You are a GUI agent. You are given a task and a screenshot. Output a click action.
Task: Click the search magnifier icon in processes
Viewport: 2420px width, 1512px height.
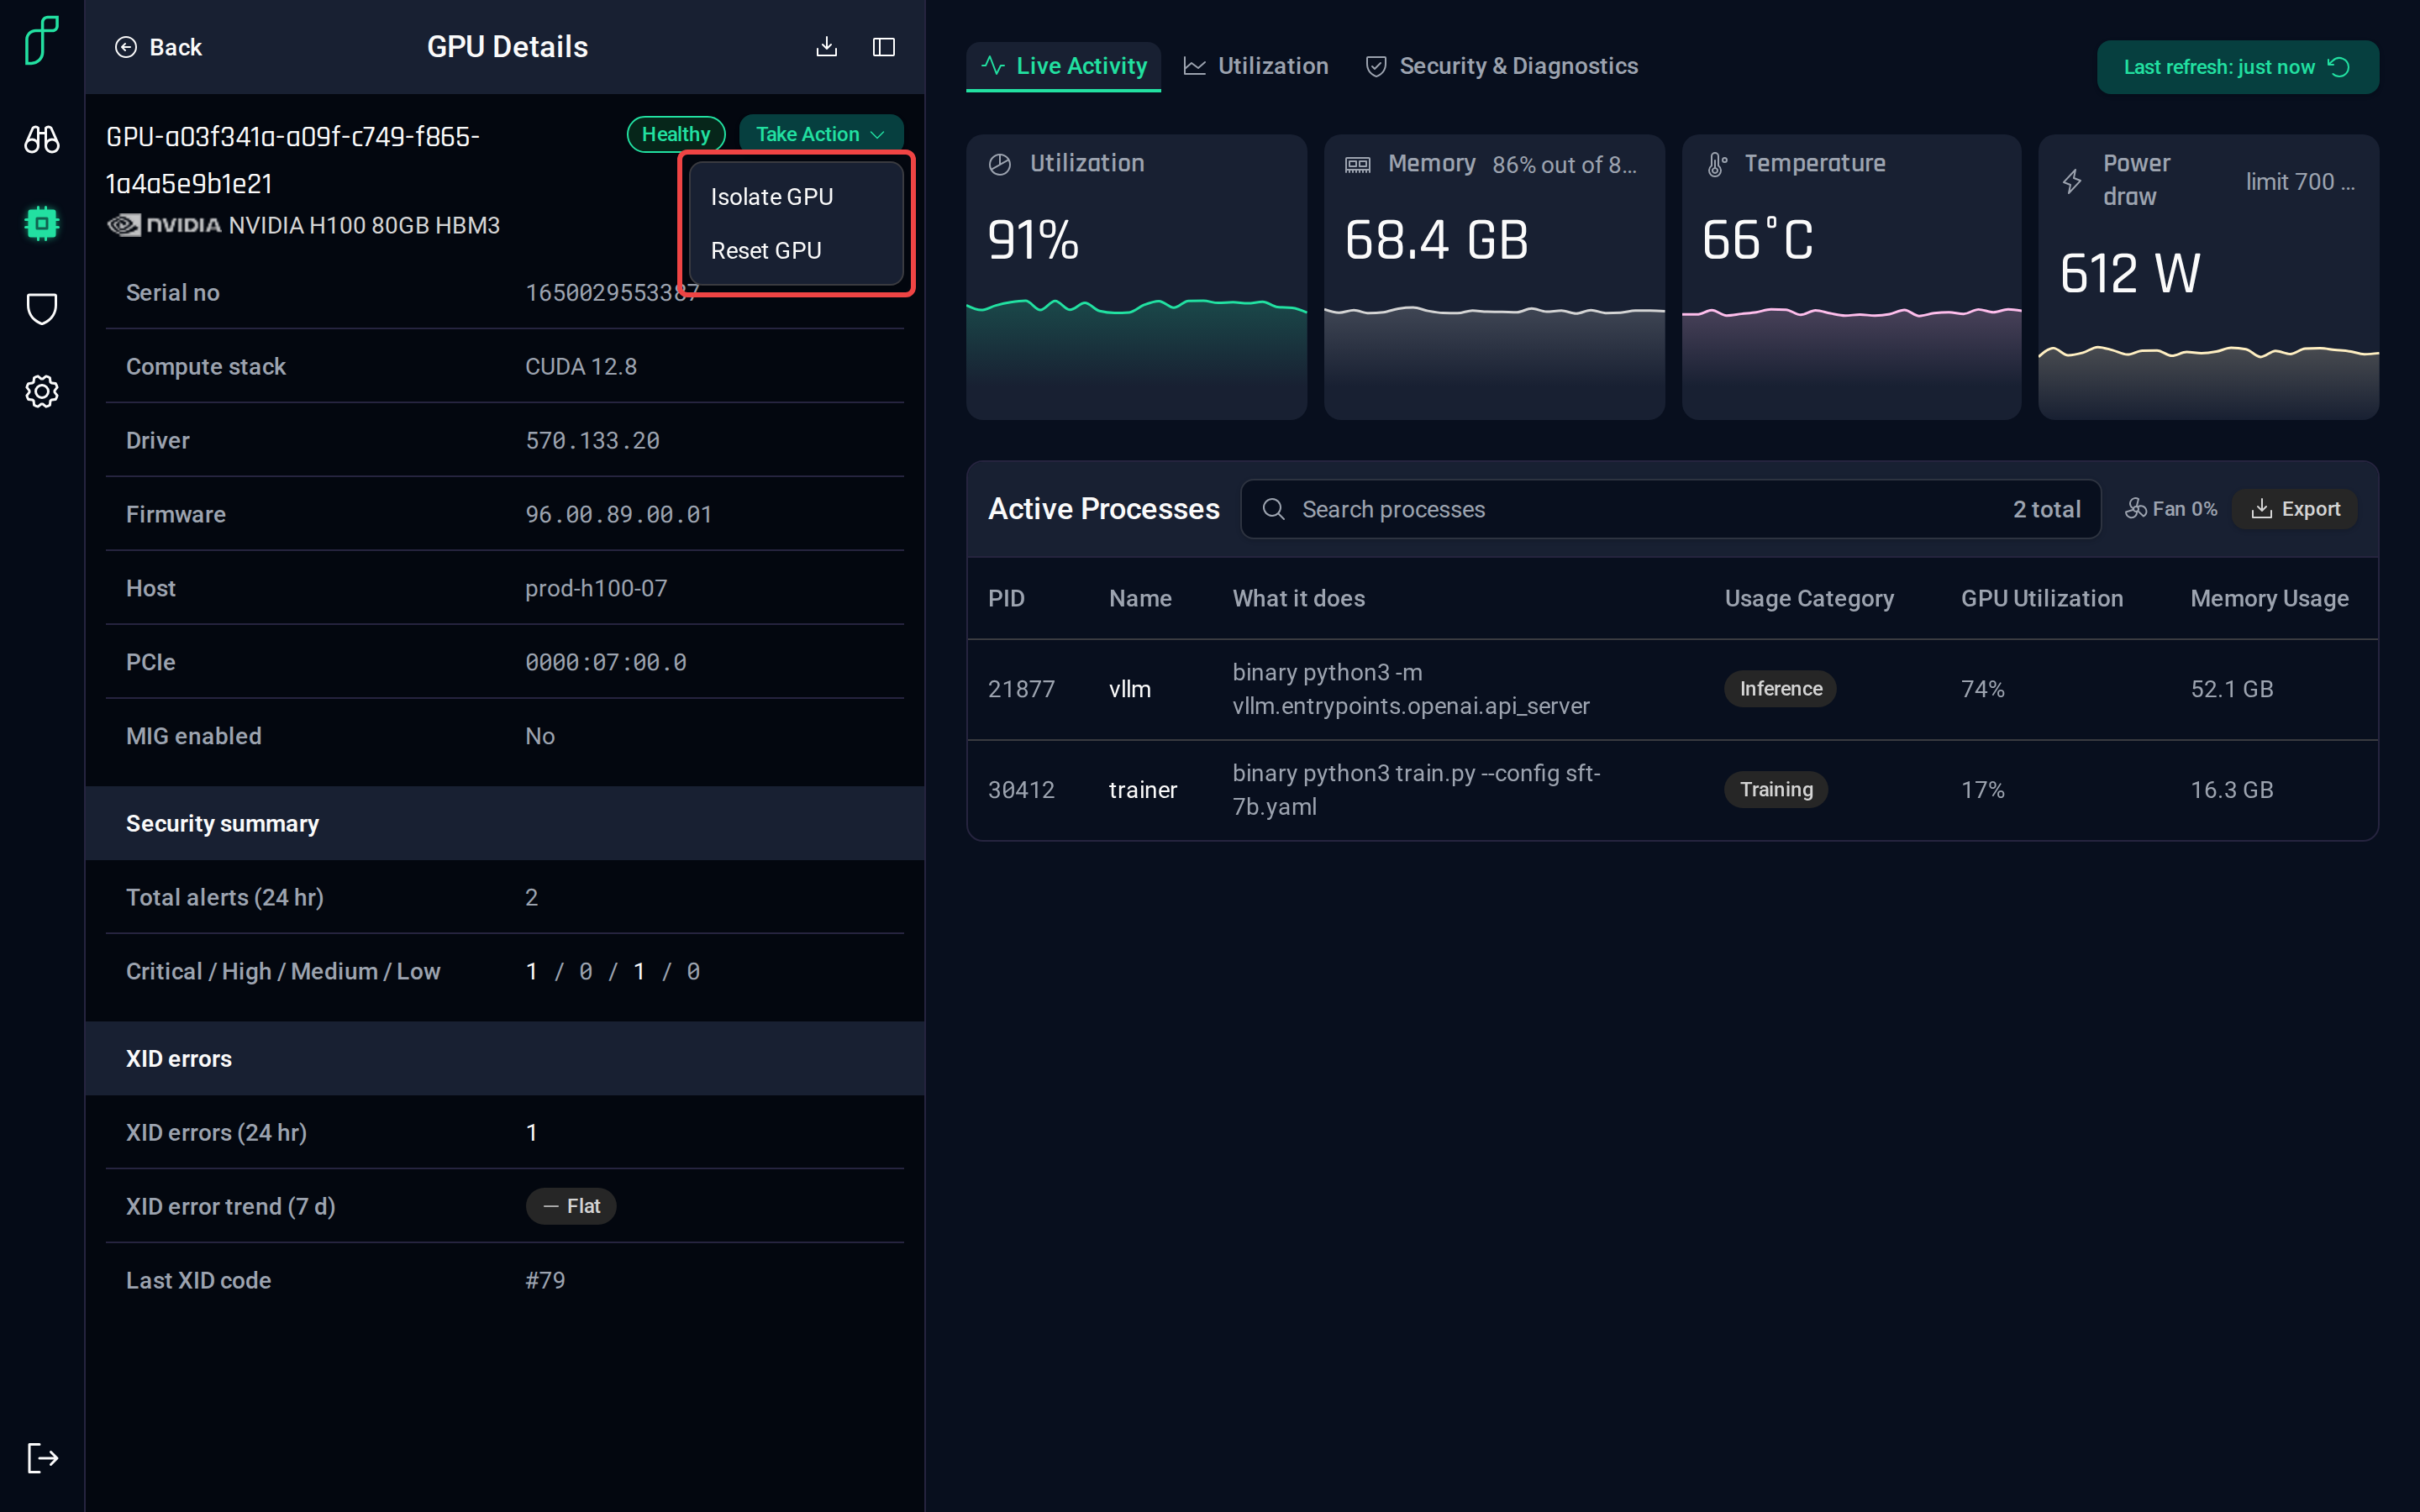coord(1273,509)
